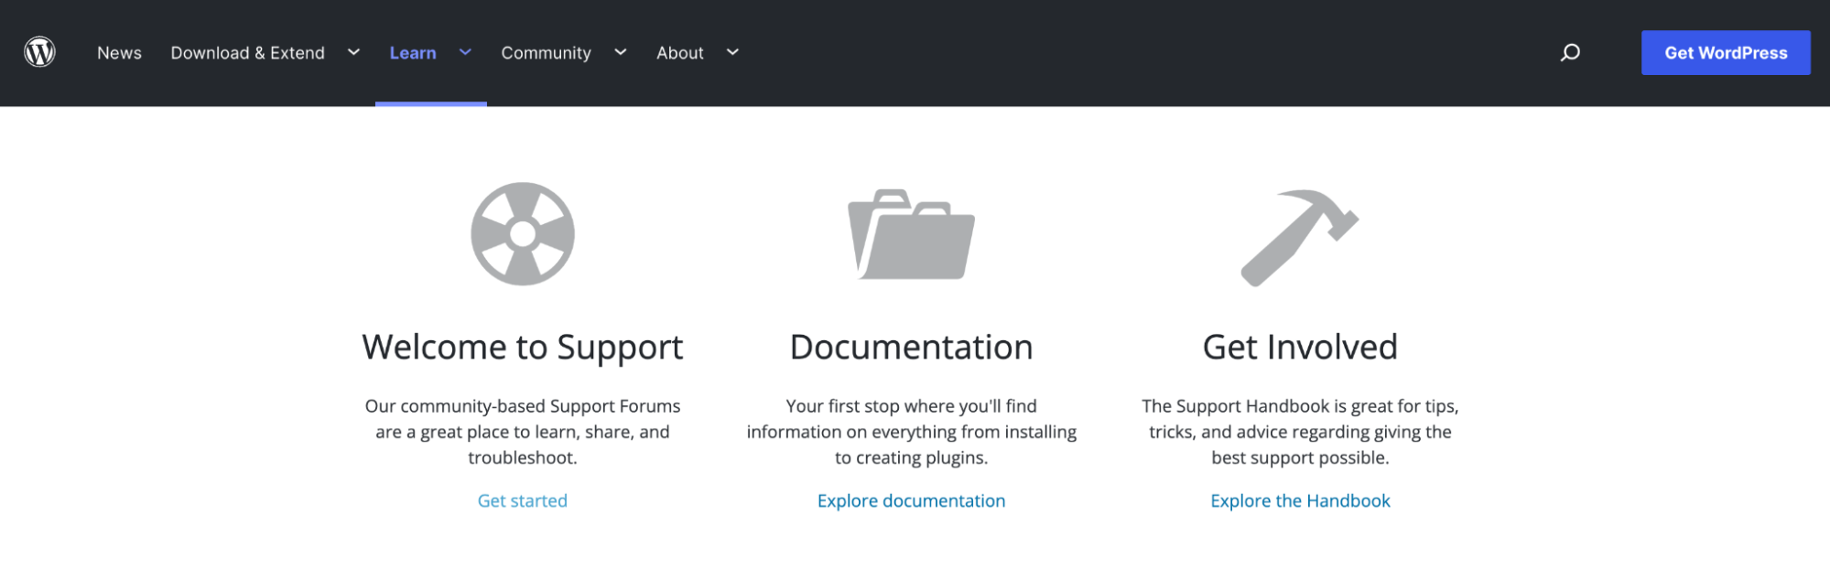
Task: Click the Get WordPress button
Action: point(1726,52)
